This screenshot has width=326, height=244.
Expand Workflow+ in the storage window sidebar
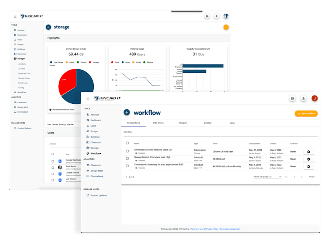(x=20, y=92)
